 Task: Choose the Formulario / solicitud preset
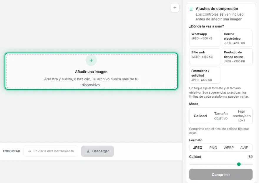point(205,75)
